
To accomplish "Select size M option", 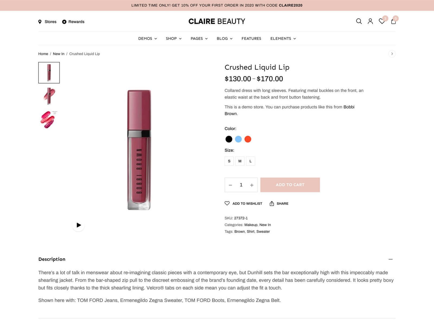I will pyautogui.click(x=240, y=161).
